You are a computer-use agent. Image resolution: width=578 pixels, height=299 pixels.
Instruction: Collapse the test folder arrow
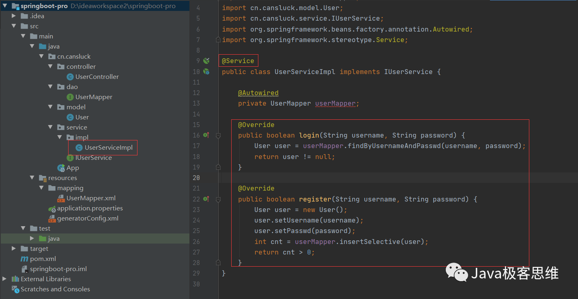coord(23,229)
